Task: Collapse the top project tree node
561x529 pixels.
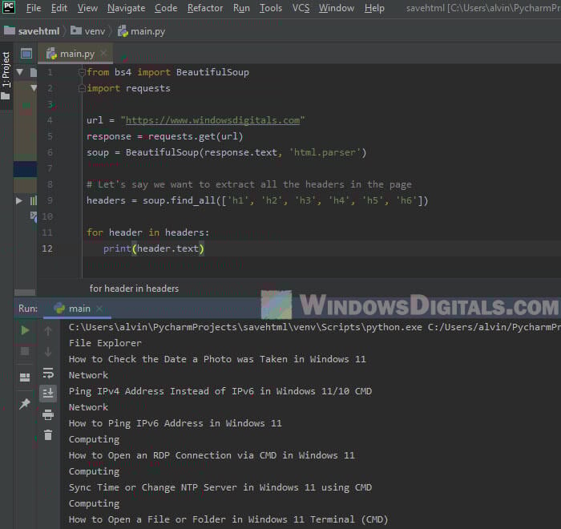Action: coord(20,72)
